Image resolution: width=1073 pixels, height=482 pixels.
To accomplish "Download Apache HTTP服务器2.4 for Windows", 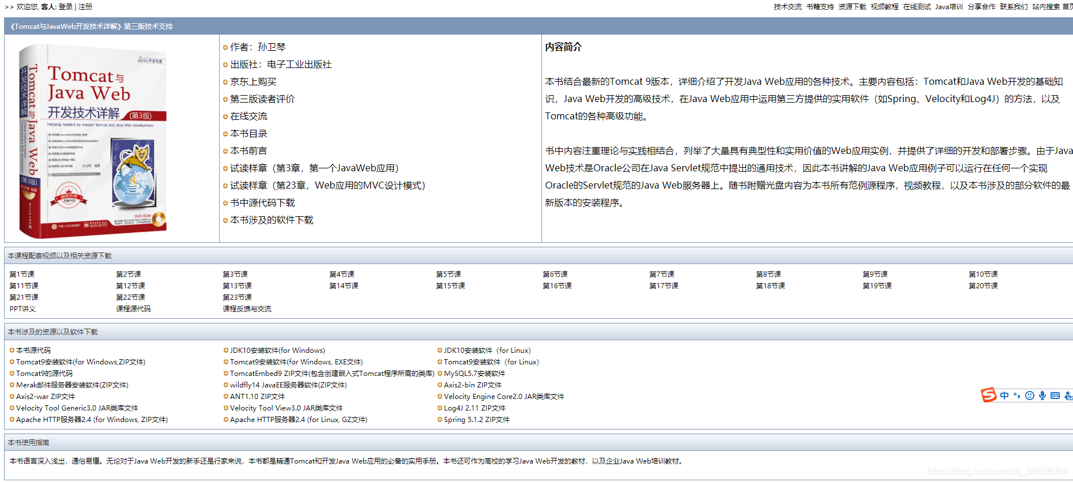I will [x=92, y=420].
